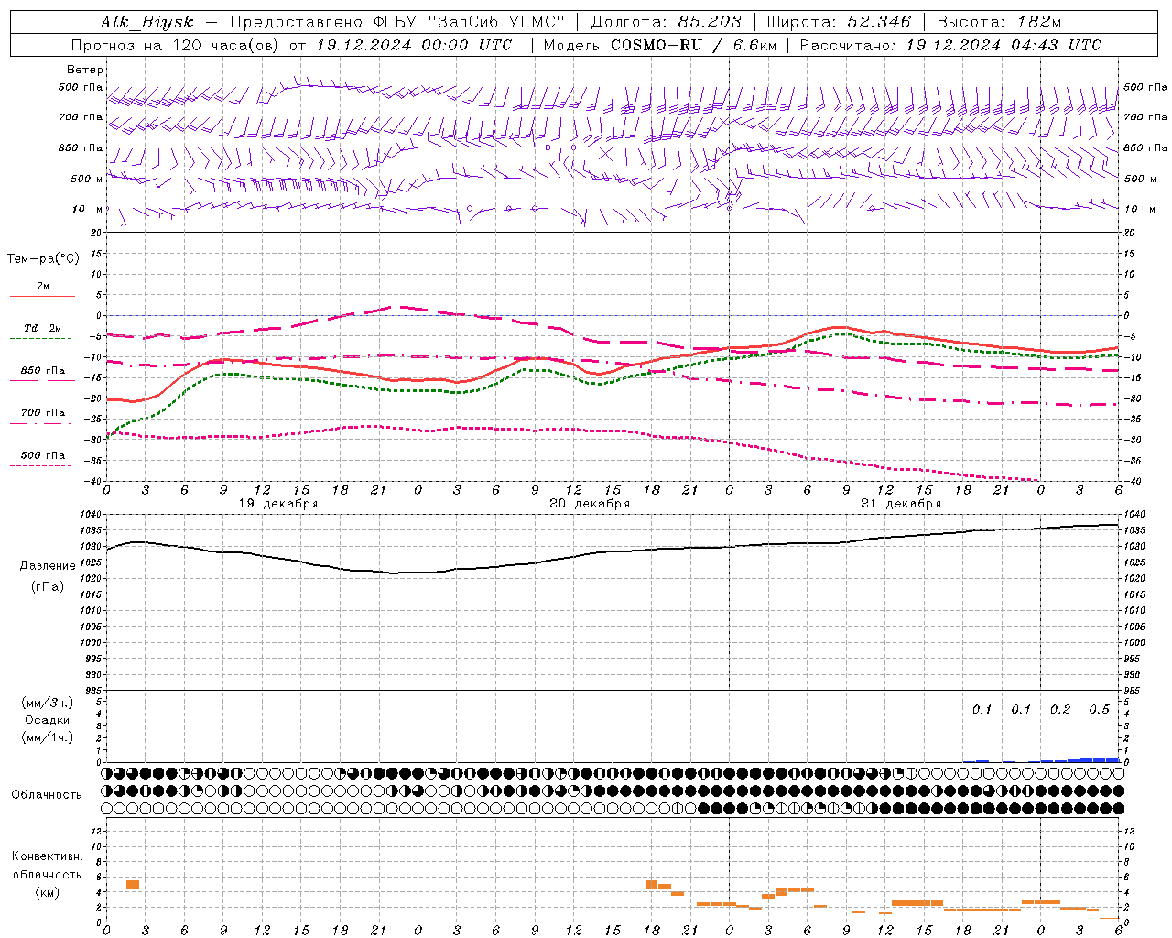Click the Широта: 52.346 value
The height and width of the screenshot is (938, 1172).
click(839, 22)
